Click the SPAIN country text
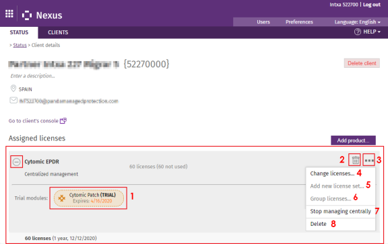 (25, 89)
